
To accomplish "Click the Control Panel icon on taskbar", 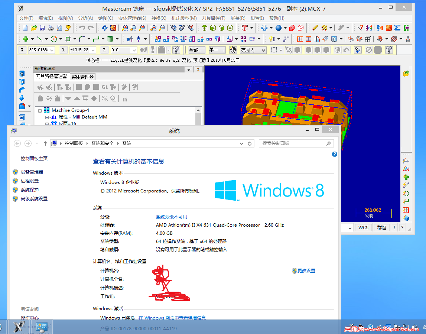I will (42, 327).
